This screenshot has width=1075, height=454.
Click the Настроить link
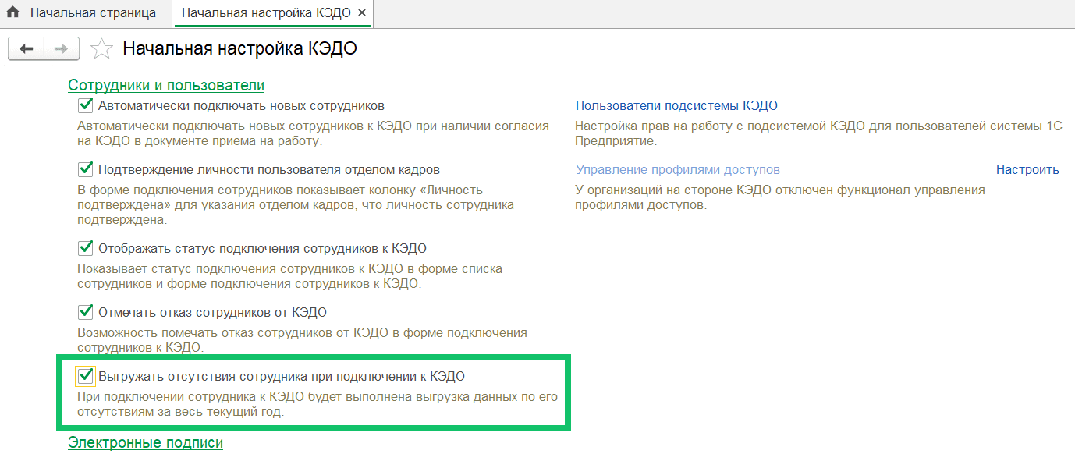1027,169
